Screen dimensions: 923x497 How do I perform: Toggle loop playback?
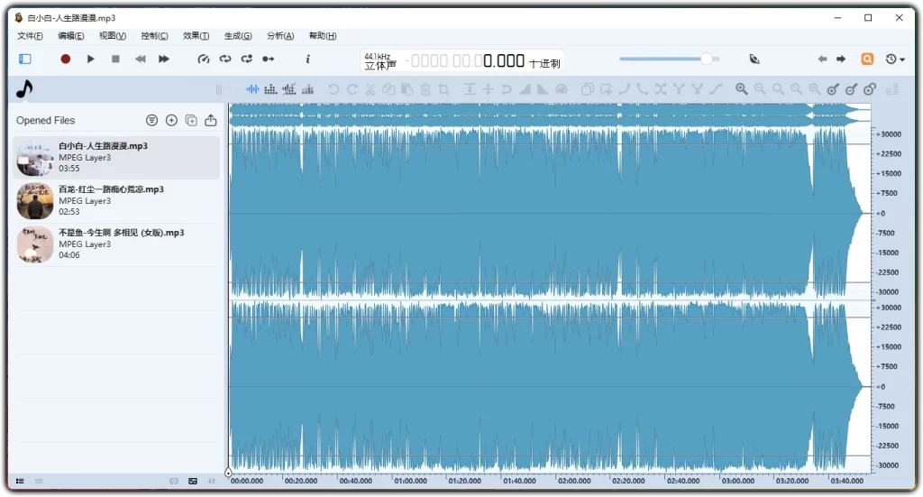[x=224, y=59]
